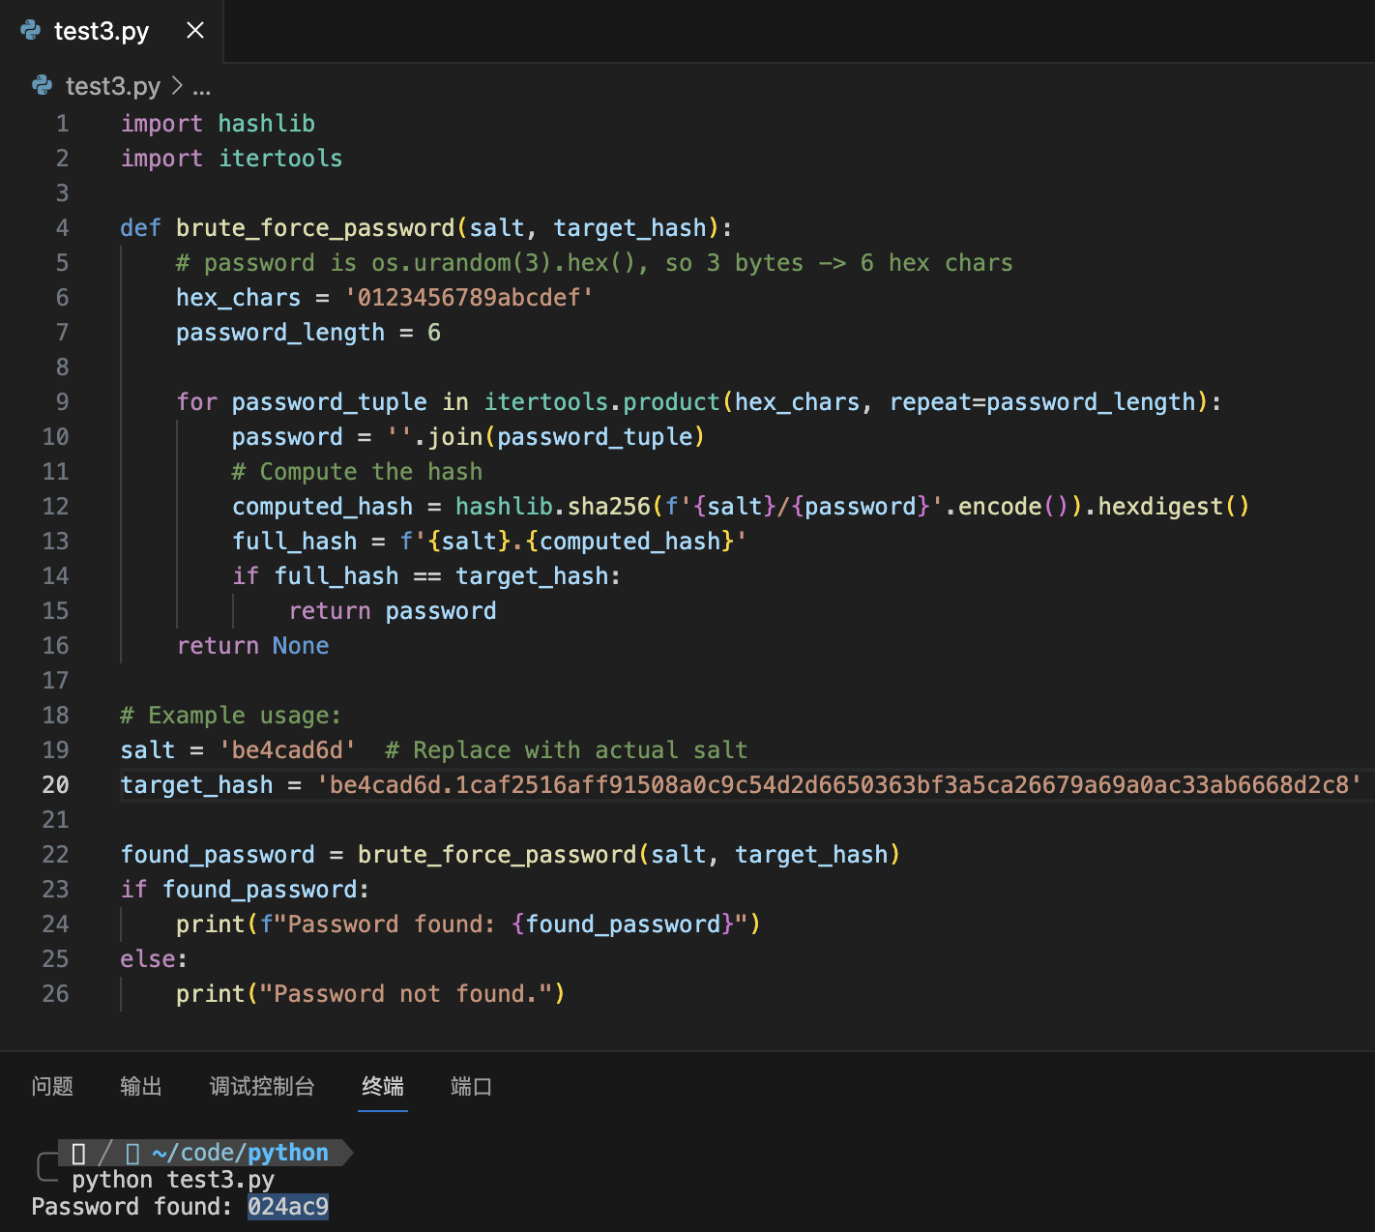Click 'return None' on line 16
The image size is (1375, 1232).
[252, 646]
